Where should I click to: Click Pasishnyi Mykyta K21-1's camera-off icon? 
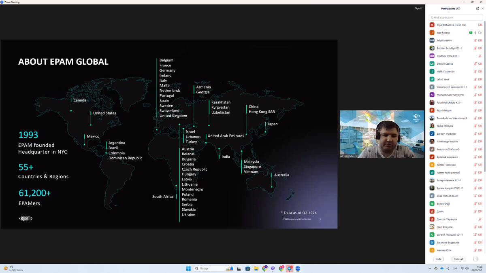tap(480, 103)
